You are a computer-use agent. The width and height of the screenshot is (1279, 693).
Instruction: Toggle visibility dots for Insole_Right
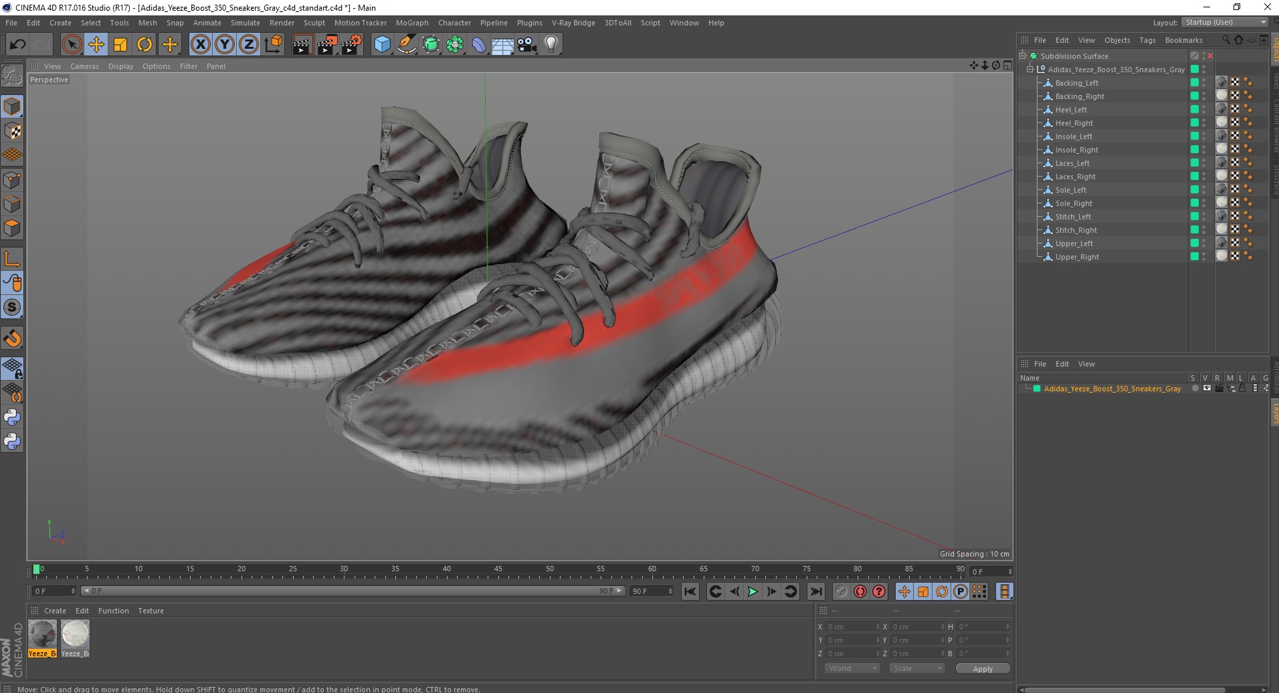point(1203,150)
